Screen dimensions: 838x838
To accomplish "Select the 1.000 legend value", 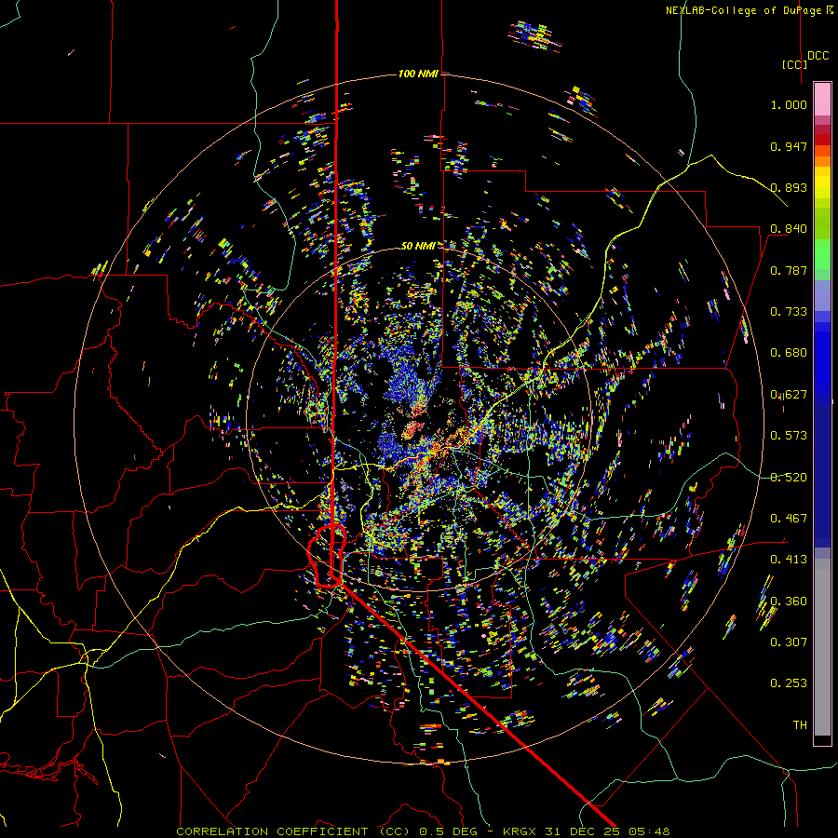I will click(x=789, y=104).
